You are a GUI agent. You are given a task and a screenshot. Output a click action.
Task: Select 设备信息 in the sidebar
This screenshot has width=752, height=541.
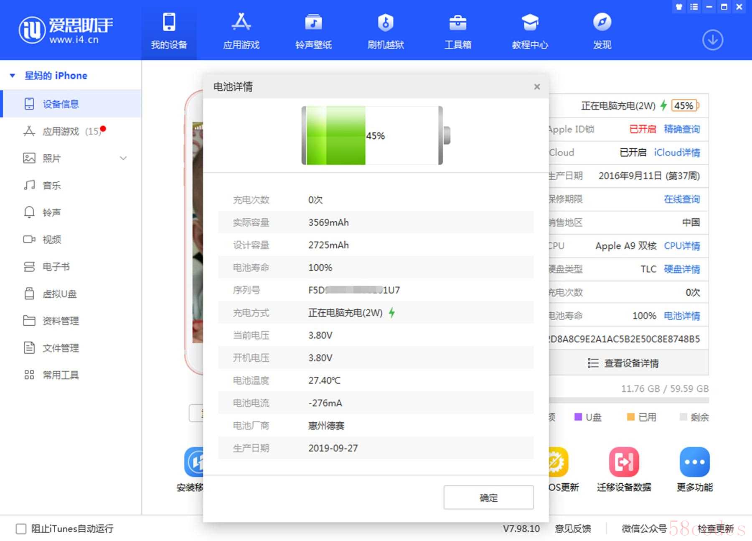point(71,104)
